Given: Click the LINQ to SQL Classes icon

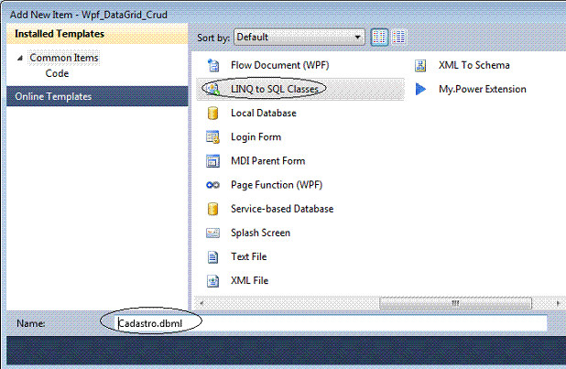Looking at the screenshot, I should [213, 90].
